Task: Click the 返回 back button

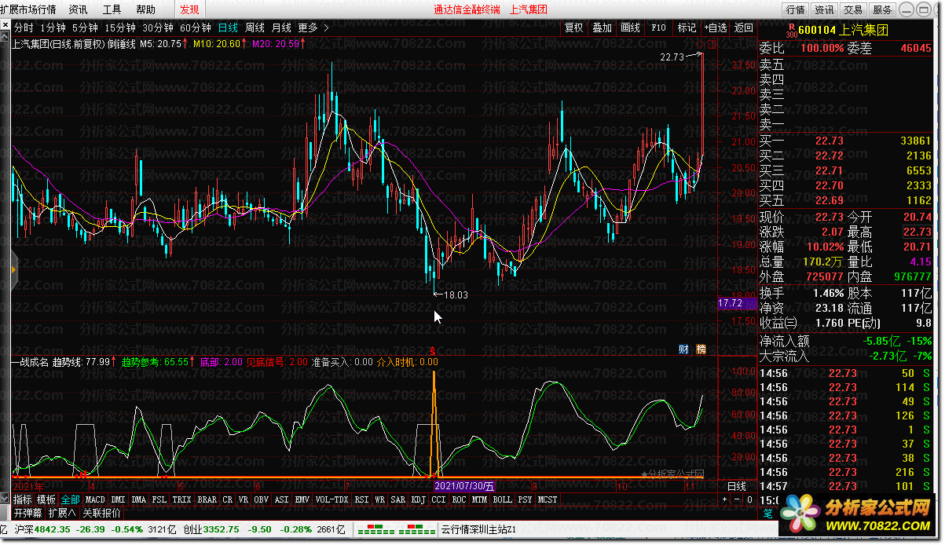Action: click(743, 27)
